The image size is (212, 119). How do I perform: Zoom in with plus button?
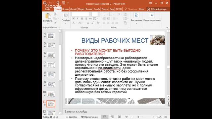pyautogui.click(x=154, y=117)
